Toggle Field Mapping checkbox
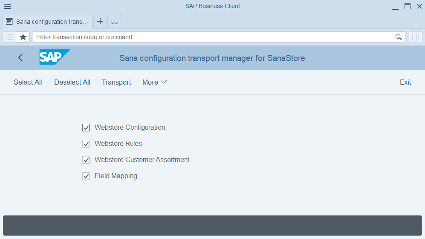 tap(86, 176)
